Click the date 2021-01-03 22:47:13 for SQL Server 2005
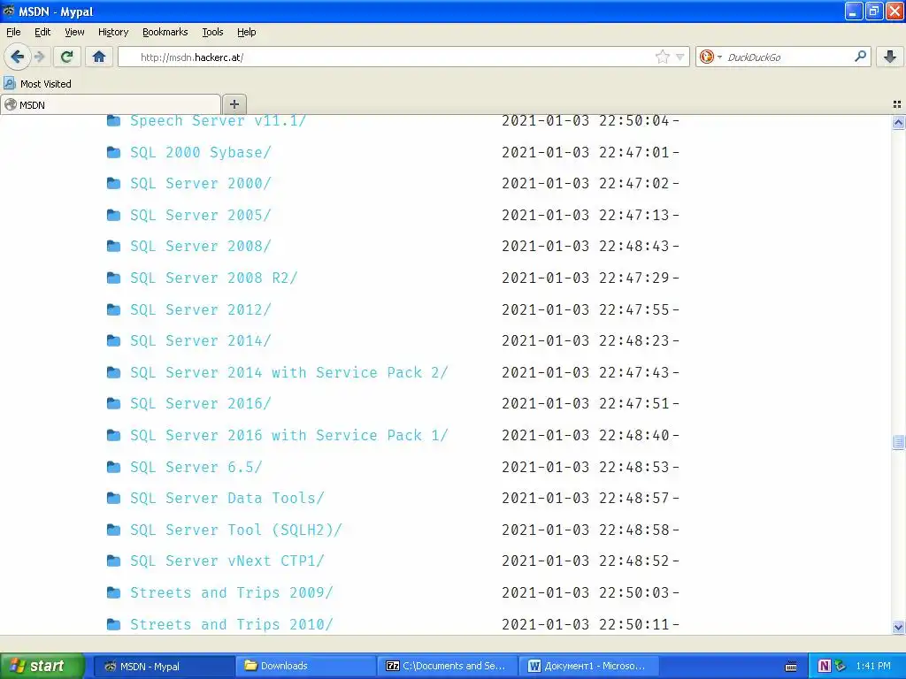Image resolution: width=906 pixels, height=679 pixels. tap(586, 215)
